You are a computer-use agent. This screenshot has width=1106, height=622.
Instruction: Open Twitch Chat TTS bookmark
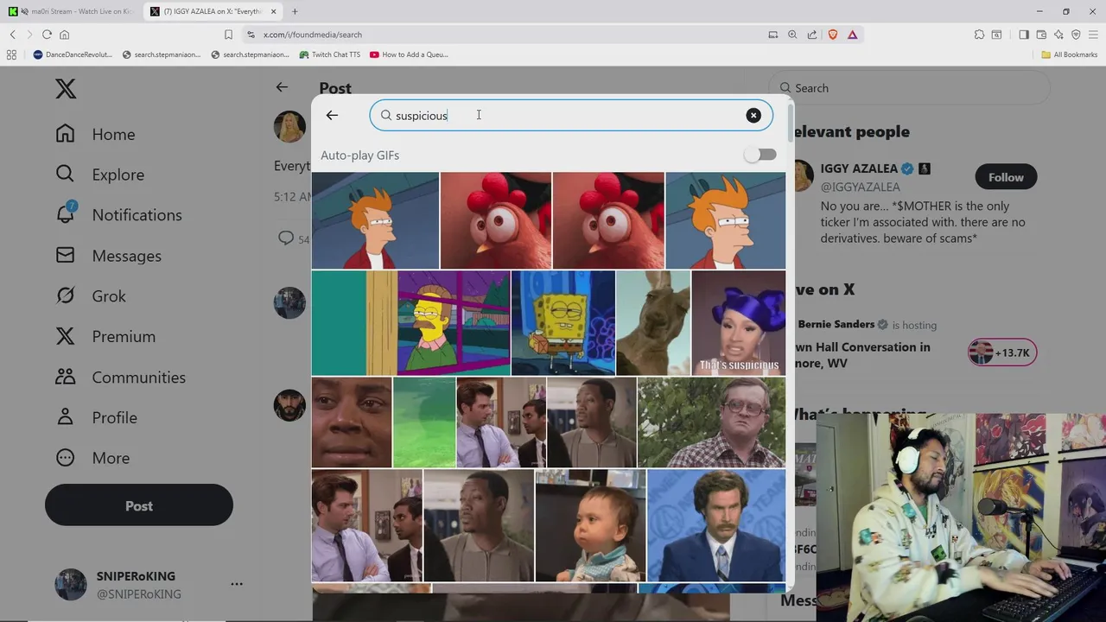(329, 54)
